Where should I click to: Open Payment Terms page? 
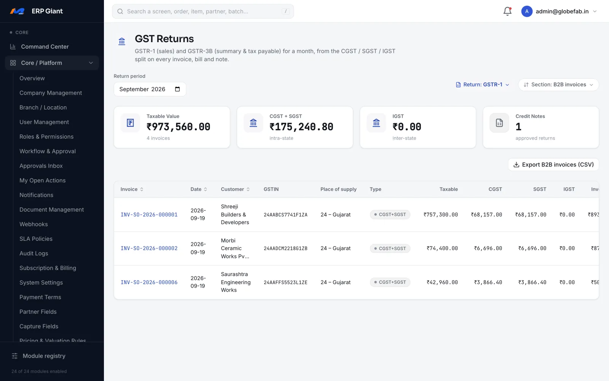tap(40, 297)
